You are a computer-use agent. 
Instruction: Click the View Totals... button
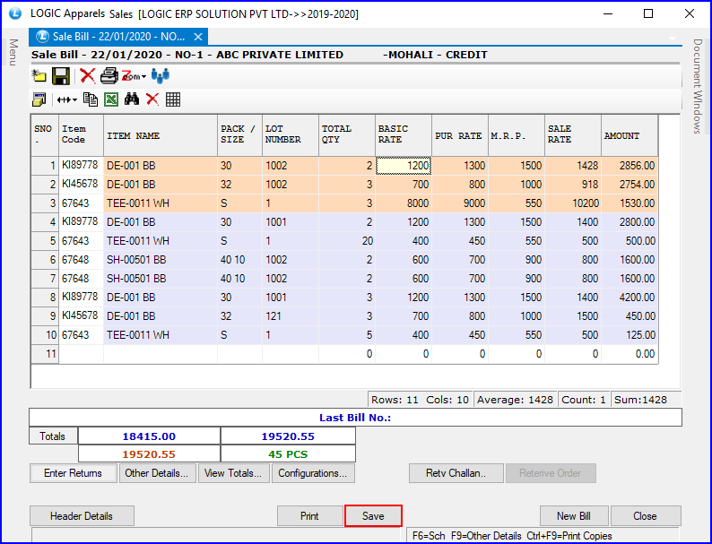point(233,473)
